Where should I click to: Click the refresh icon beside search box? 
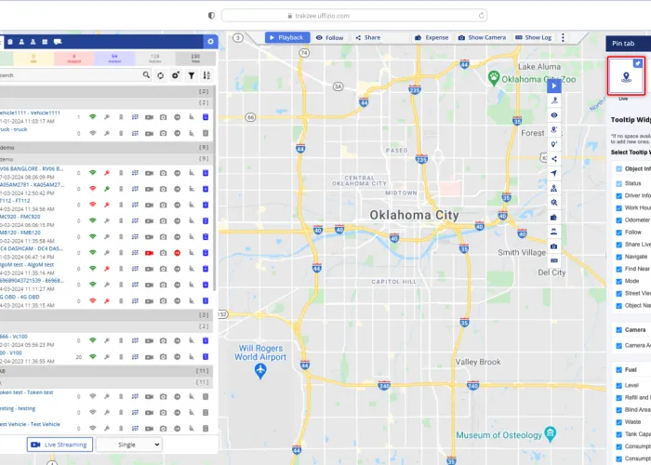pyautogui.click(x=161, y=75)
